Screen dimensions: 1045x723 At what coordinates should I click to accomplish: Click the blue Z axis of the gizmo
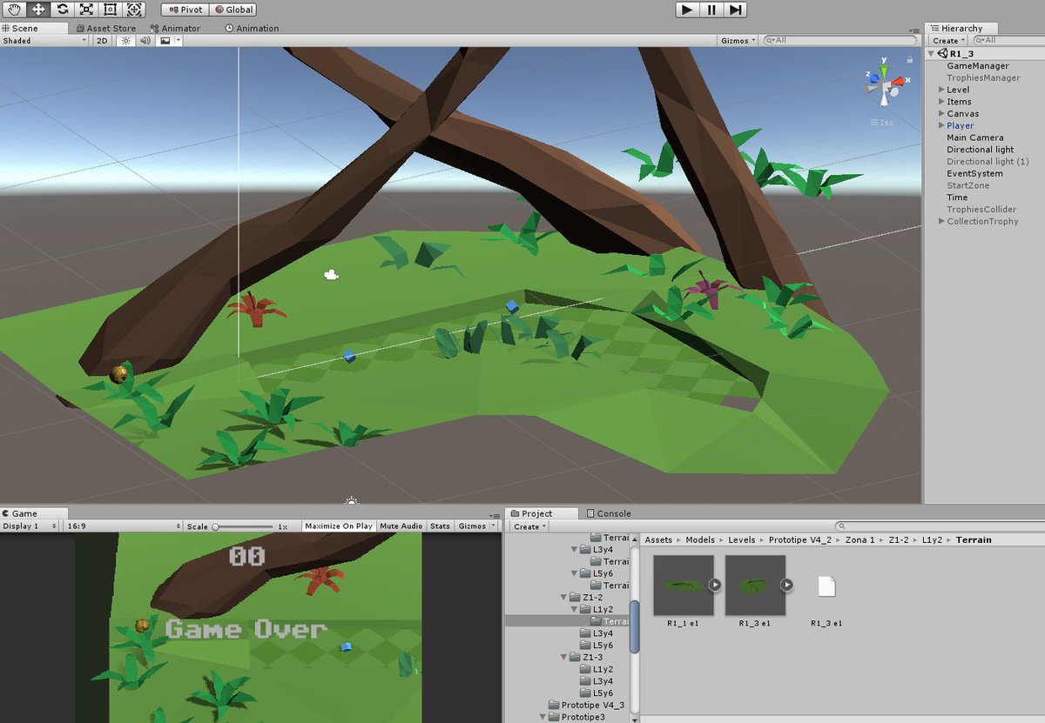coord(873,78)
